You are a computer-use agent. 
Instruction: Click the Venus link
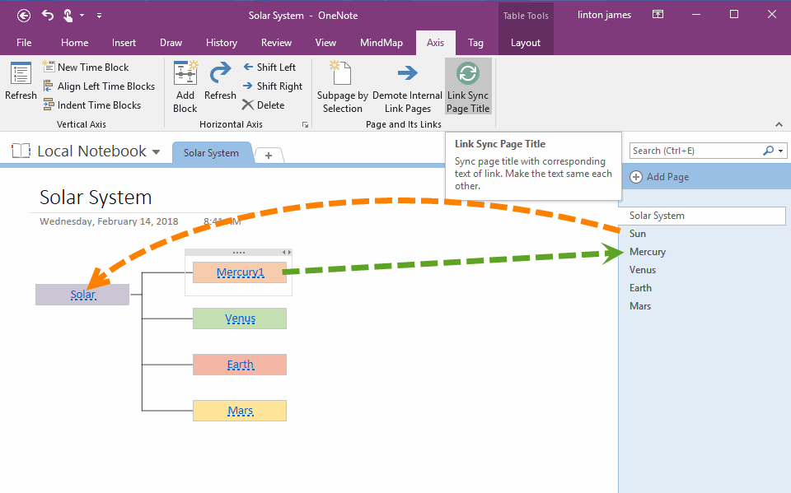pos(240,319)
